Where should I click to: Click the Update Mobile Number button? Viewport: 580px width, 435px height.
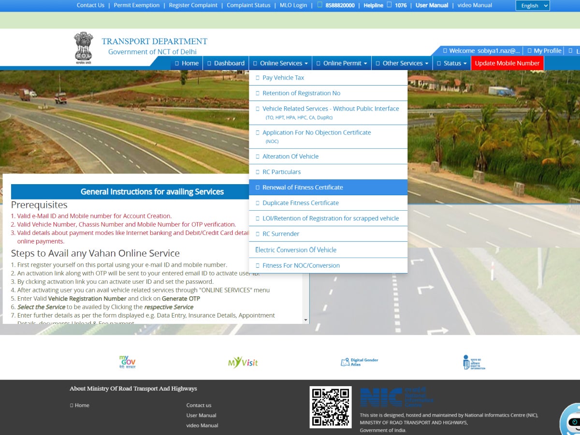click(507, 63)
